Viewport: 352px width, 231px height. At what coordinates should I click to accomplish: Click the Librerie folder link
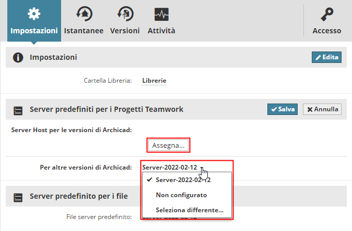coord(154,81)
